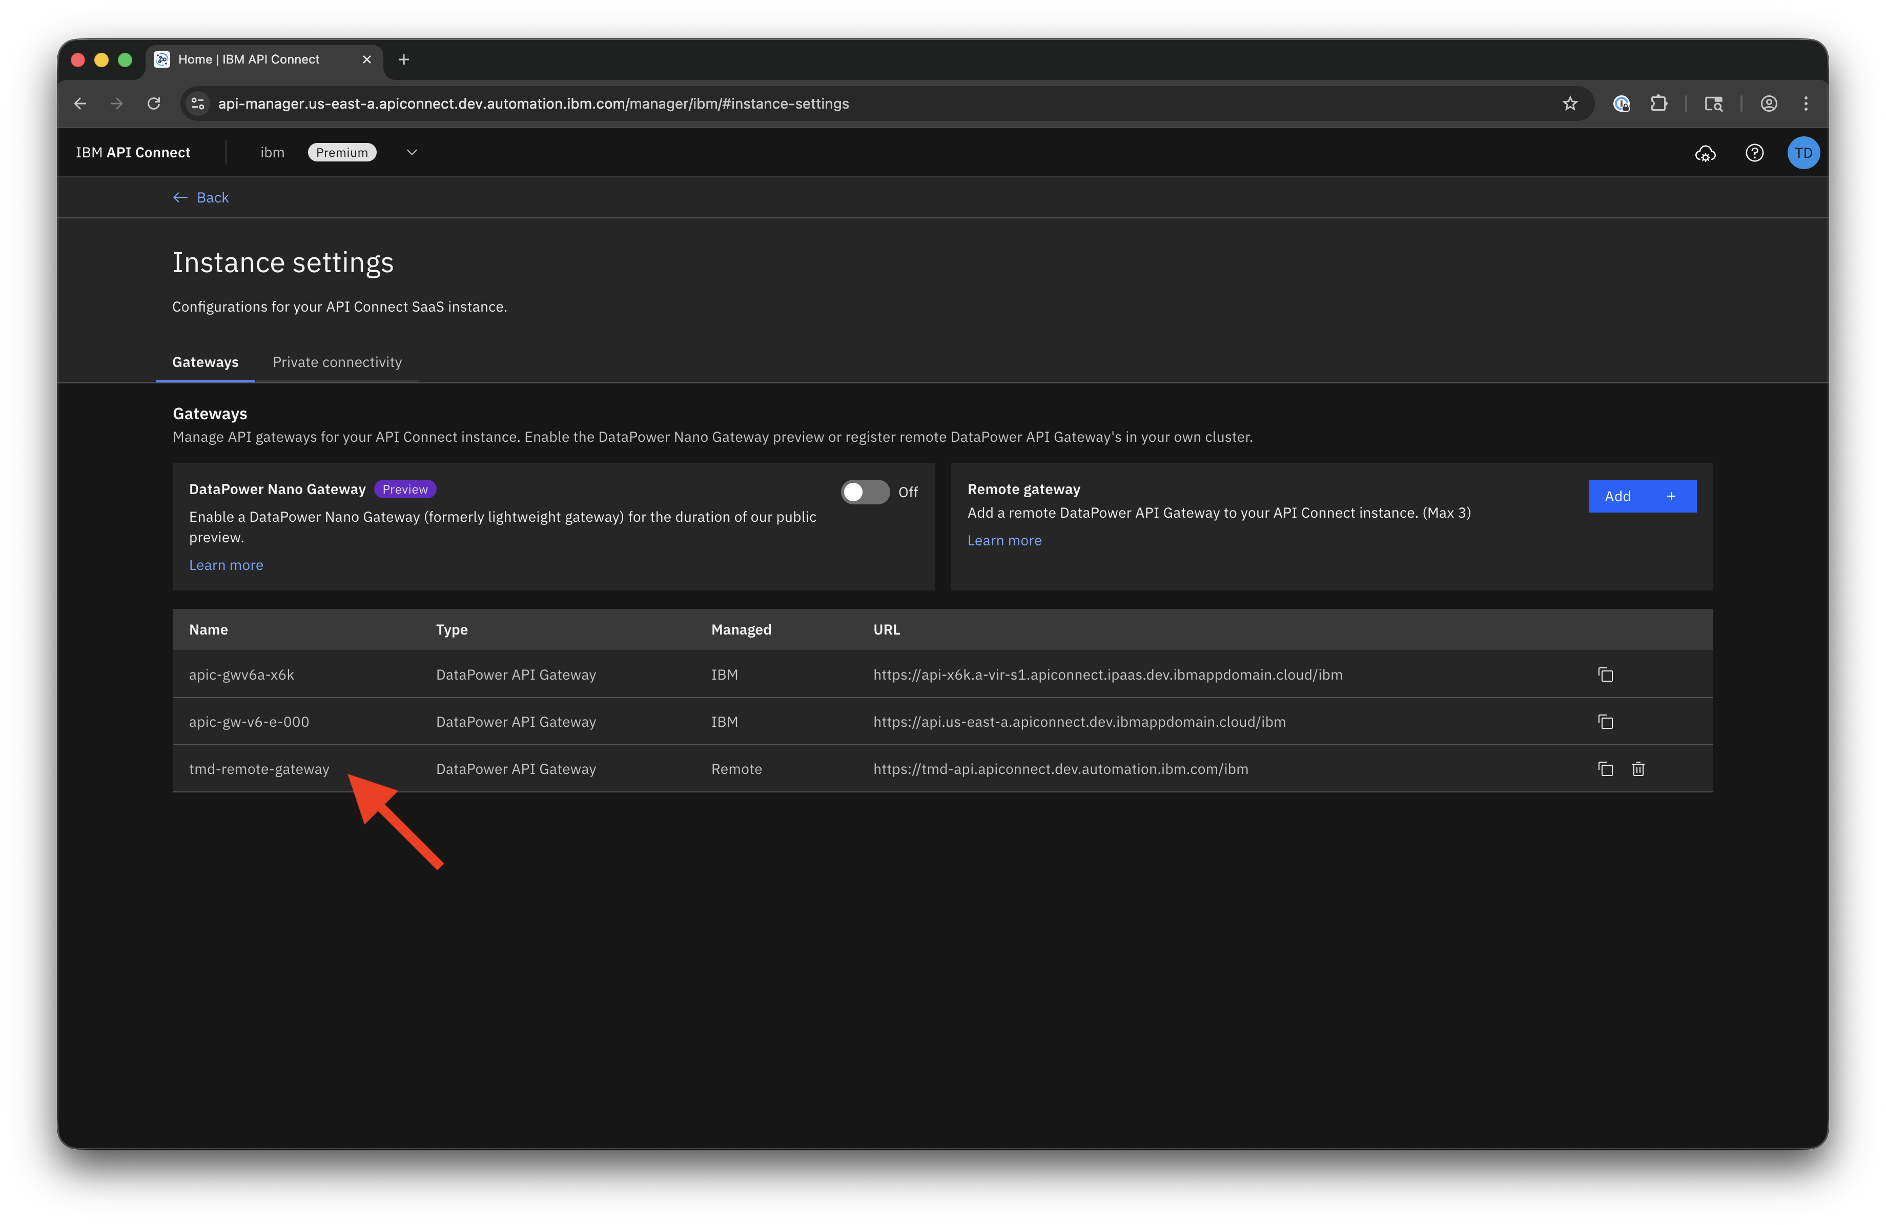1886x1225 pixels.
Task: Open Learn more under Remote gateway
Action: pos(1004,540)
